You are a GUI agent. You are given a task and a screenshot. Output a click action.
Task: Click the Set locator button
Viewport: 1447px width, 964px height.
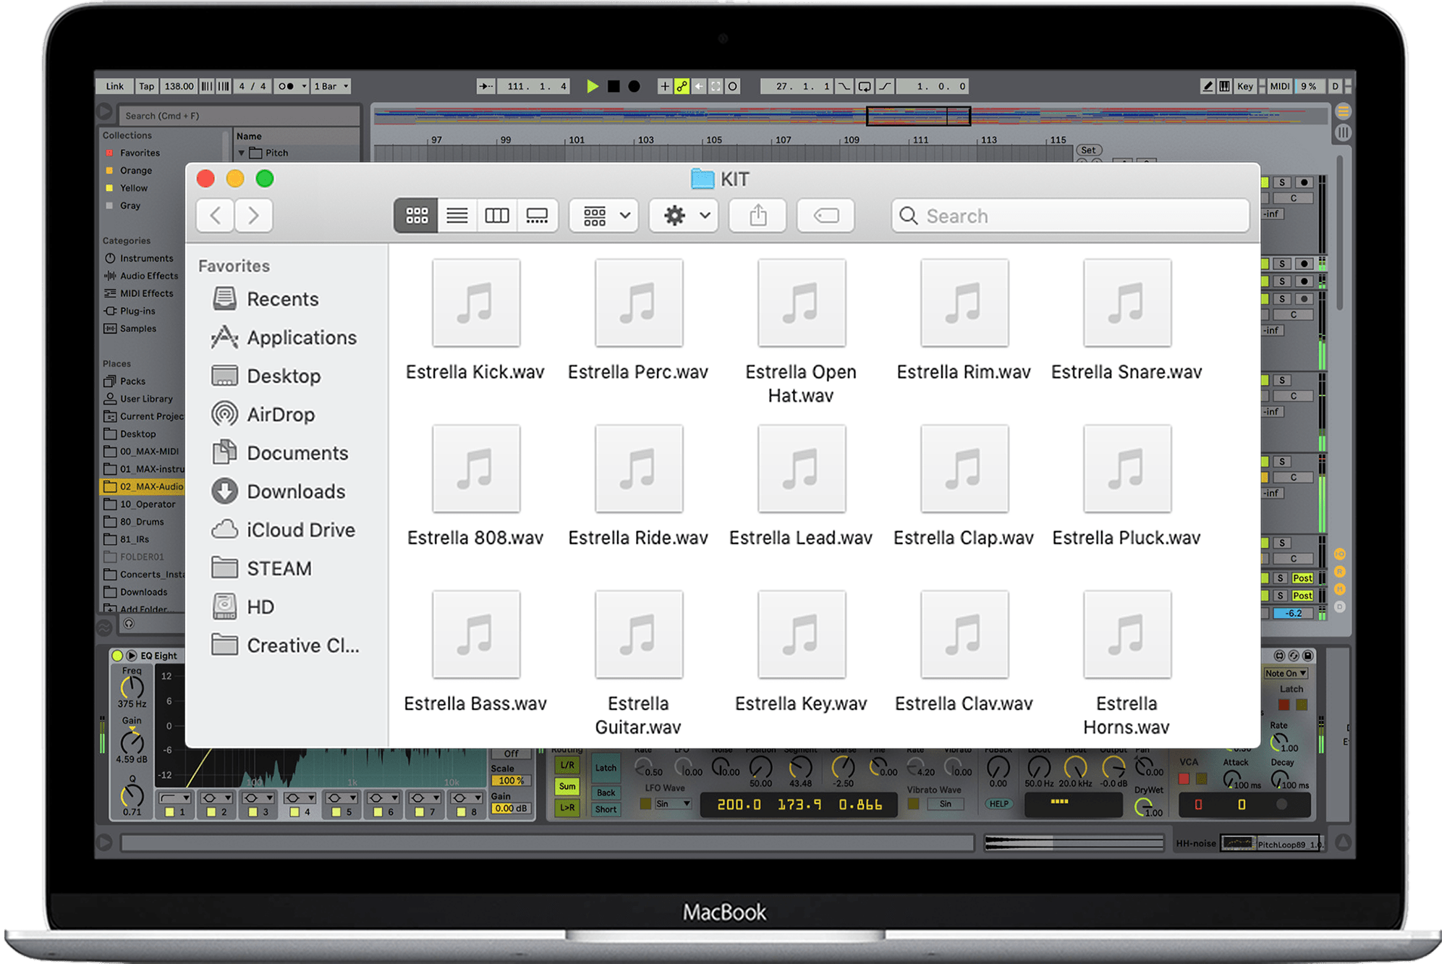(x=1088, y=151)
